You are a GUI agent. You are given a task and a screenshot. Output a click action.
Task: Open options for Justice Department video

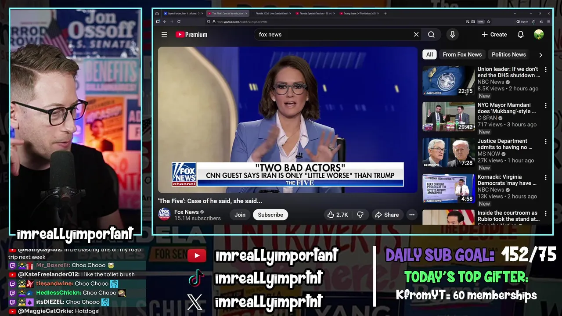pos(546,142)
